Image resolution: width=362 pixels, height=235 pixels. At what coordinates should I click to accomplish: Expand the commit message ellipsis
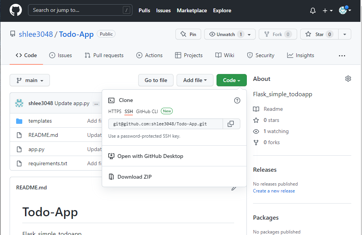click(x=96, y=104)
